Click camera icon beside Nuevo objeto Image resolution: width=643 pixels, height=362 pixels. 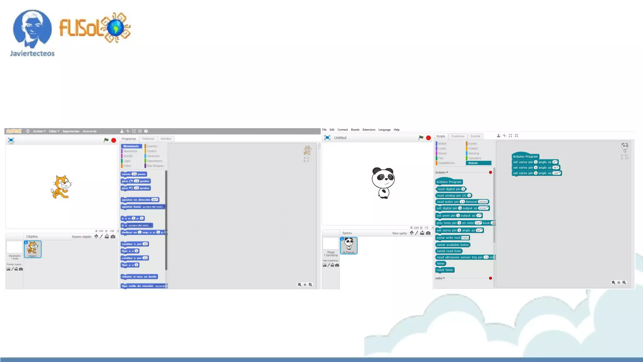pyautogui.click(x=113, y=237)
